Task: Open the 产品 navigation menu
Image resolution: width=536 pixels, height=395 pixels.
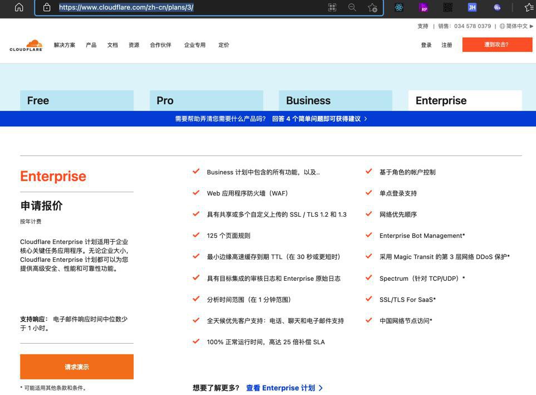Action: (91, 45)
